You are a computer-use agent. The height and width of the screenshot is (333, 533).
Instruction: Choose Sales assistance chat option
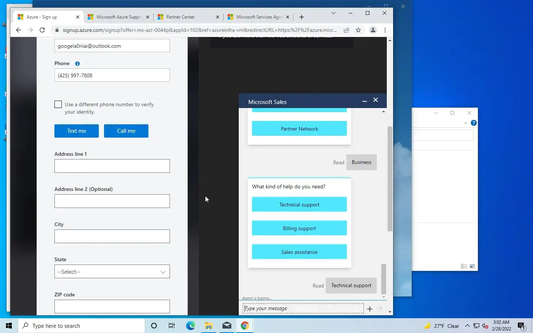(x=299, y=252)
